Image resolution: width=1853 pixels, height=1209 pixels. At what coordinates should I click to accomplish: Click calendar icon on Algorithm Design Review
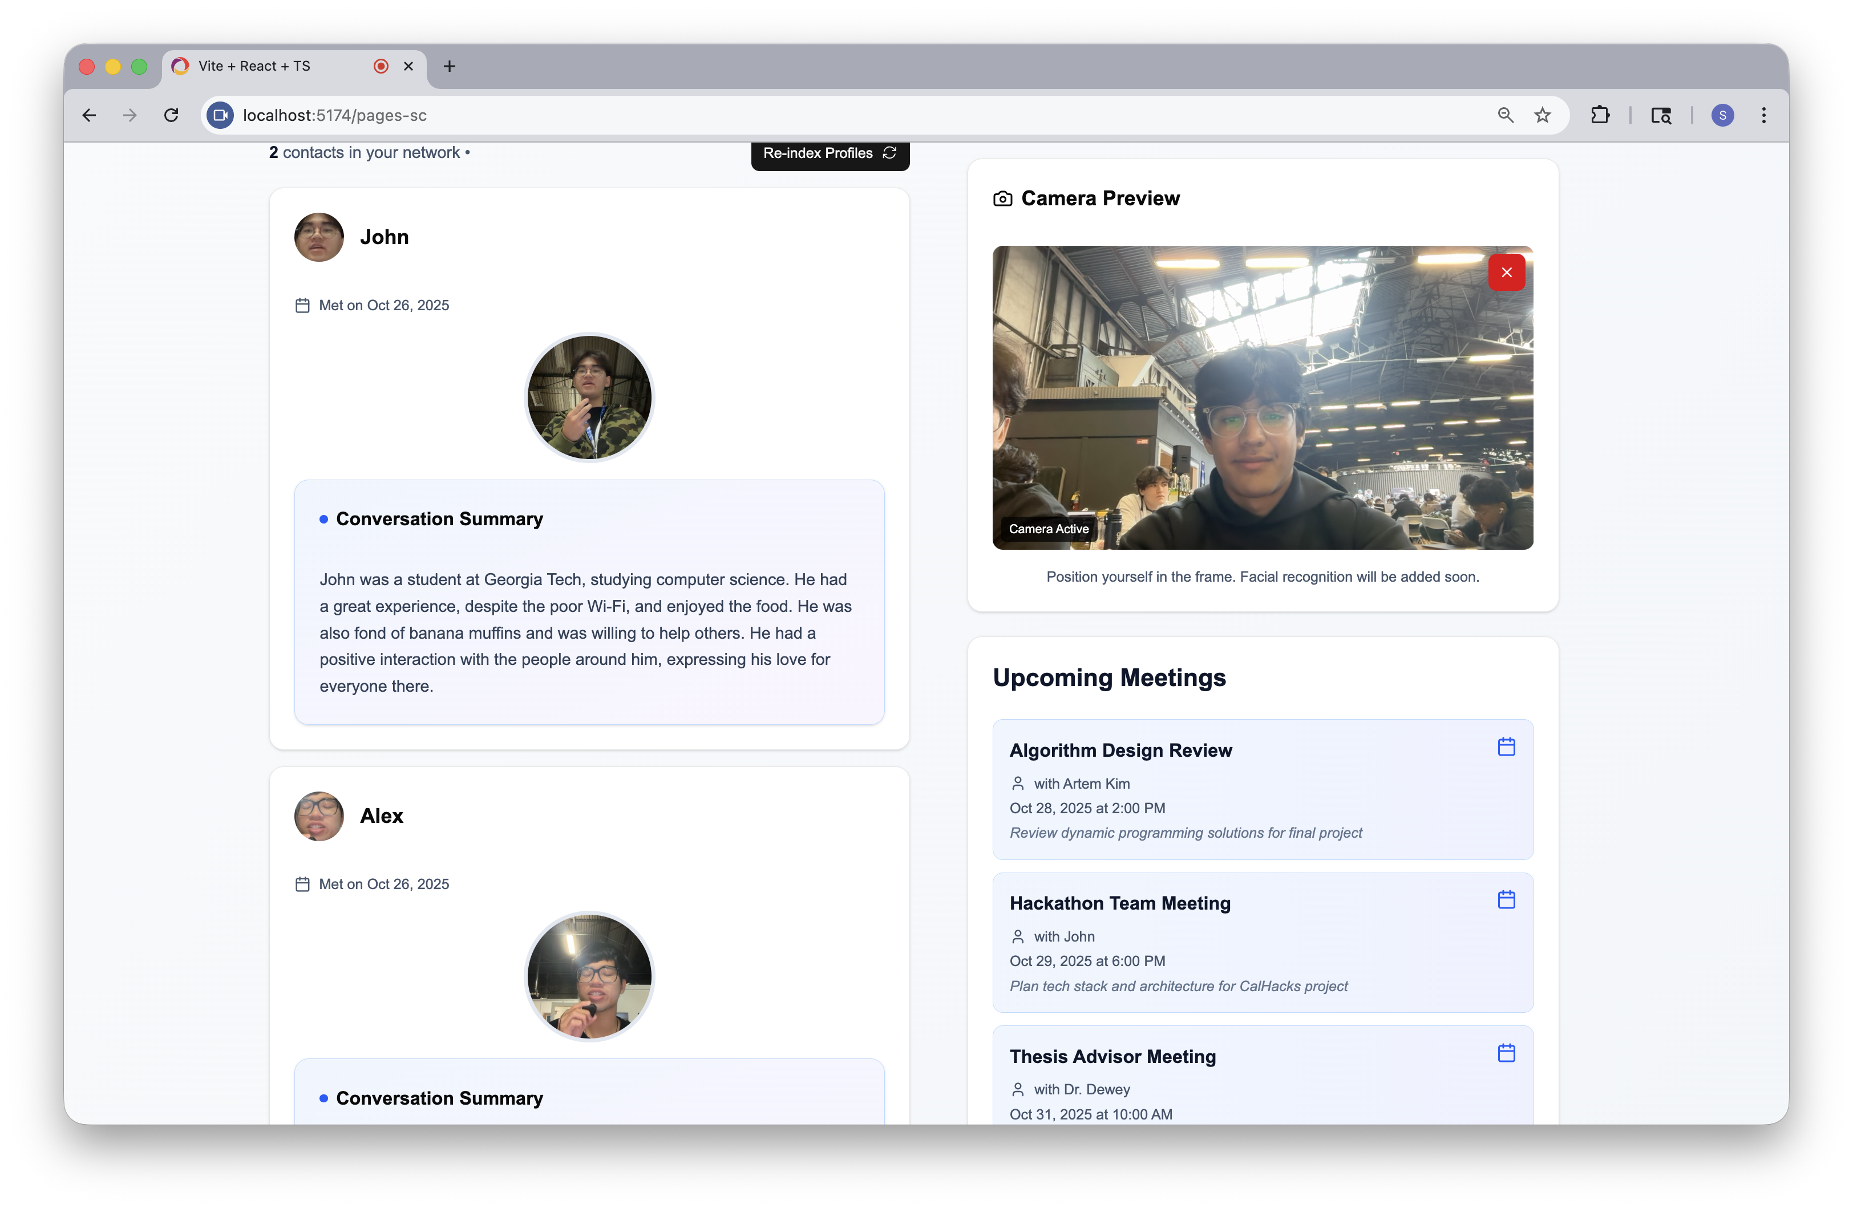click(x=1506, y=747)
